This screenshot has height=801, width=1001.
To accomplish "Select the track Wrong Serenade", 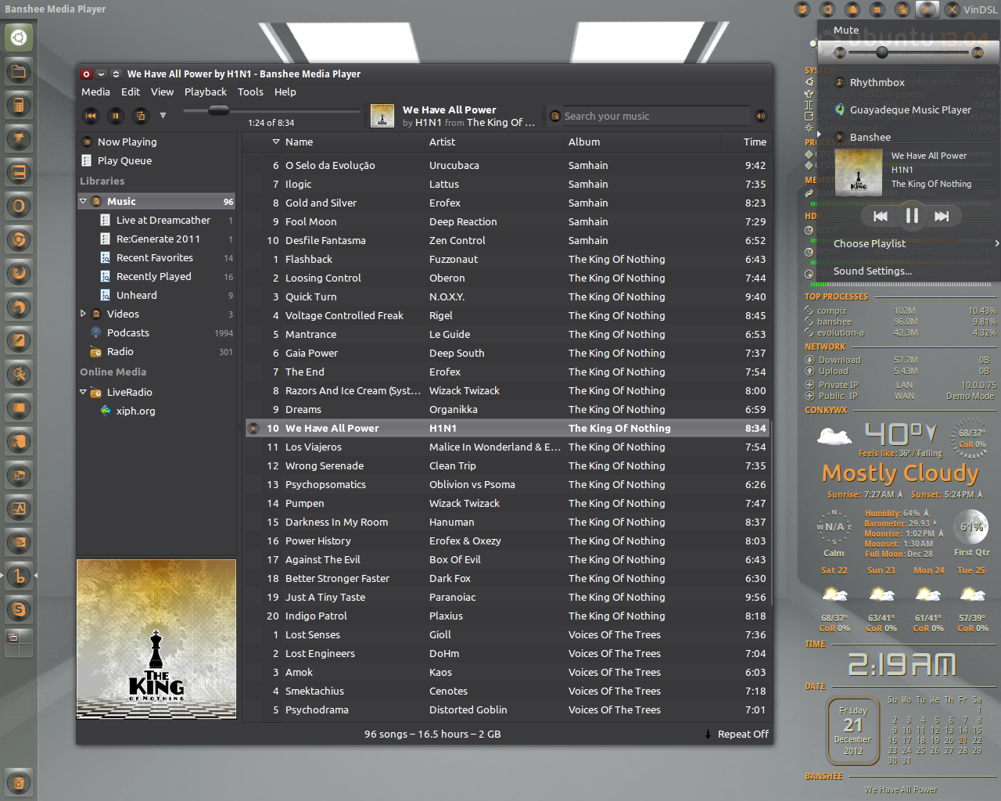I will 508,465.
